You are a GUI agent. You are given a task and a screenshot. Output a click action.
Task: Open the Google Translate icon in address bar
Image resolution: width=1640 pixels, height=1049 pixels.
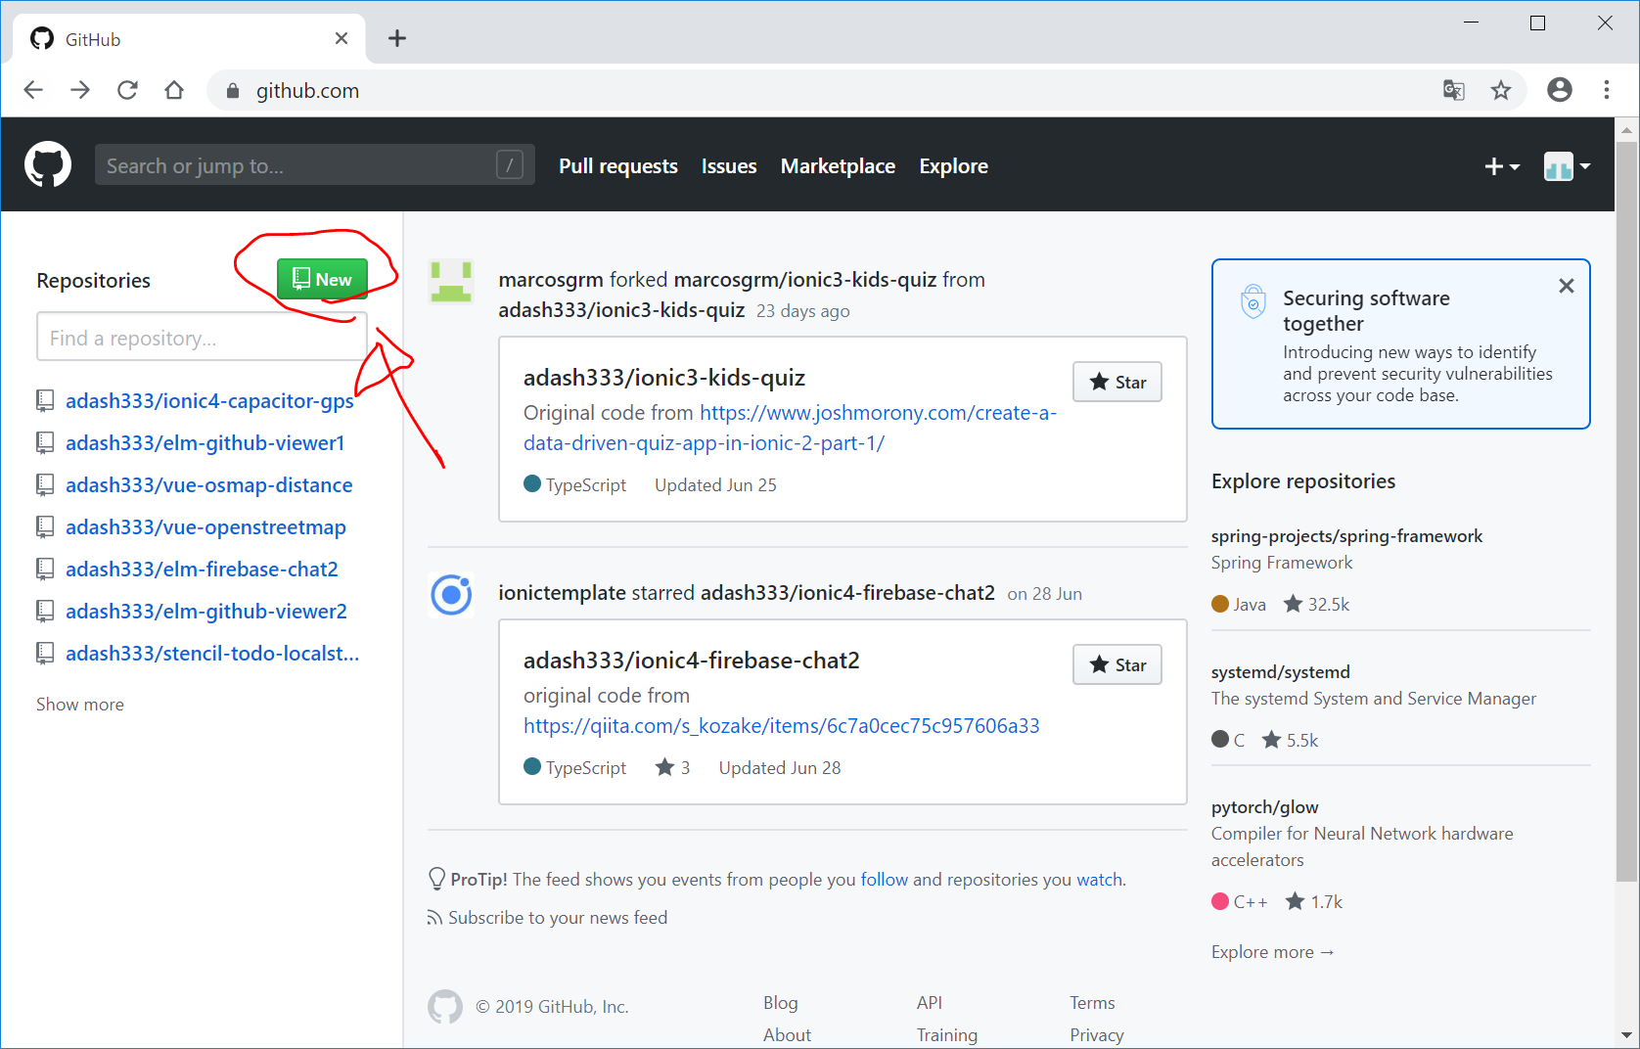[x=1453, y=90]
